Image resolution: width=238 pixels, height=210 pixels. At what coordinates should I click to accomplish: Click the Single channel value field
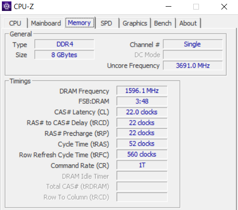pos(193,44)
